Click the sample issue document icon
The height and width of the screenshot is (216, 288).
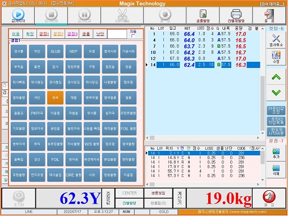point(203,14)
